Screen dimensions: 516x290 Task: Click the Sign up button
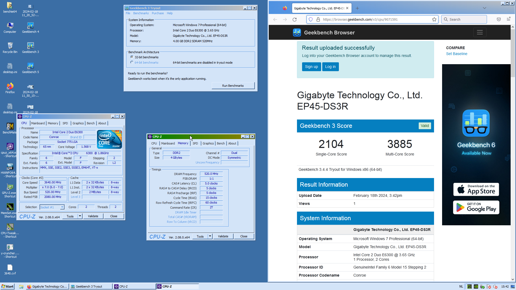click(311, 67)
